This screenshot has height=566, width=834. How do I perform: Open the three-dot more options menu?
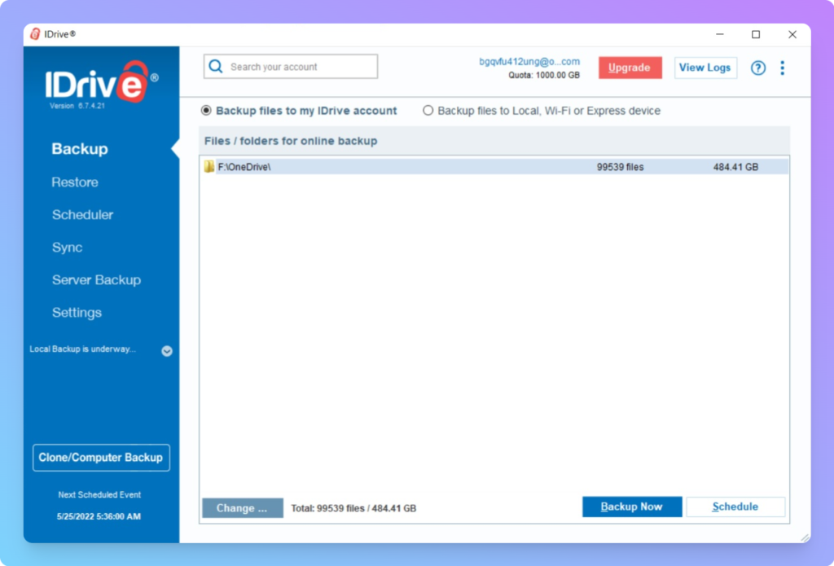point(782,68)
